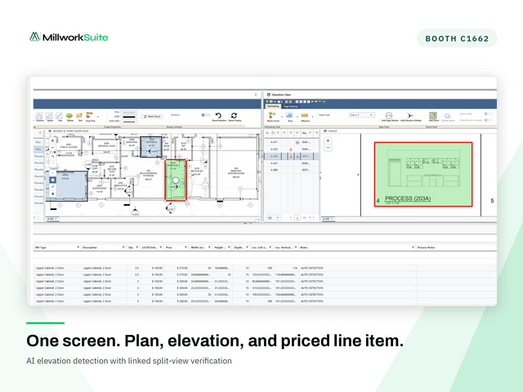Open the Price column filter
Image resolution: width=523 pixels, height=392 pixels.
[186, 247]
